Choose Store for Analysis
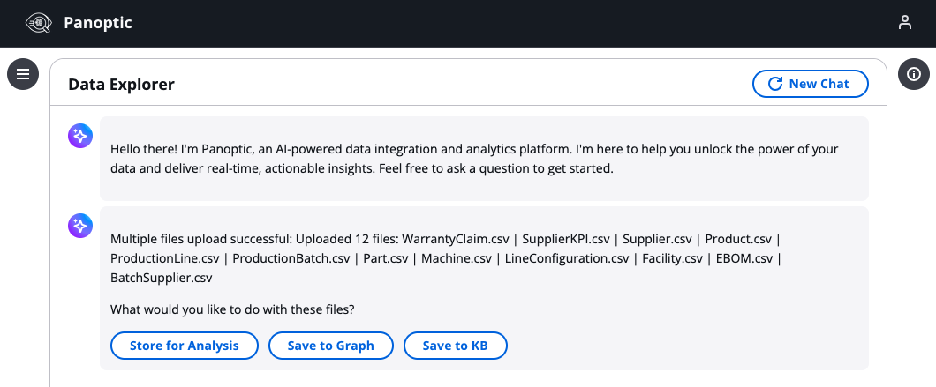 click(184, 346)
